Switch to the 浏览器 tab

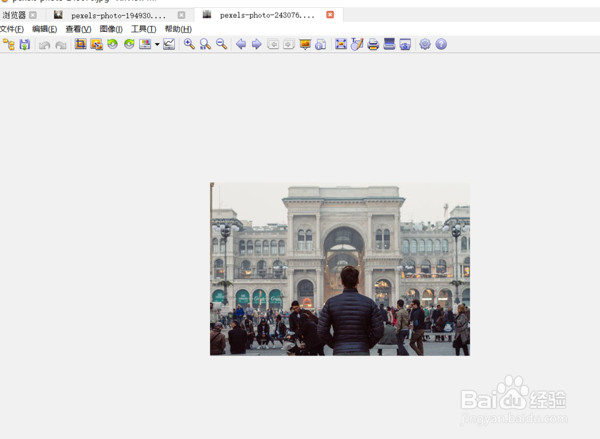tap(14, 16)
